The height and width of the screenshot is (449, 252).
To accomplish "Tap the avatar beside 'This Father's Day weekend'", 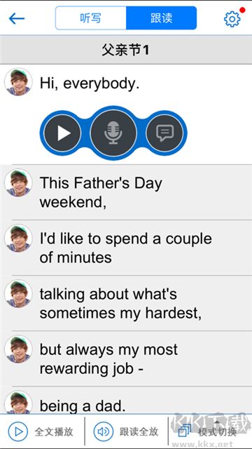I will [19, 182].
